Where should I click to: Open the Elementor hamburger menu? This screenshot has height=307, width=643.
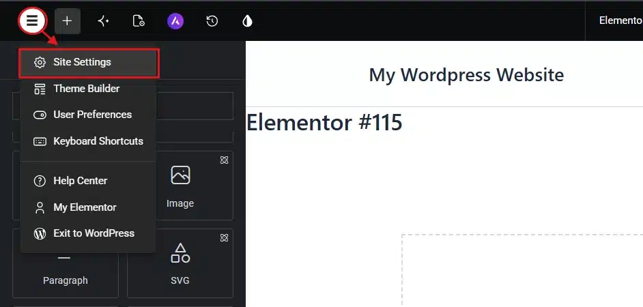click(32, 20)
